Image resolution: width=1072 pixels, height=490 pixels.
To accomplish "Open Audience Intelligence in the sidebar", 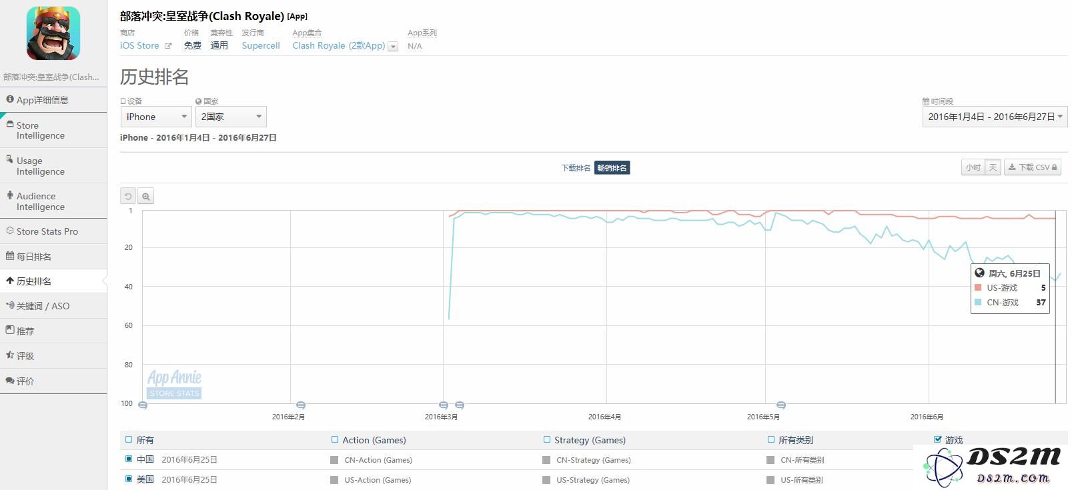I will [x=53, y=201].
